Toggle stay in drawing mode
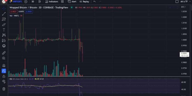 click(x=4, y=71)
